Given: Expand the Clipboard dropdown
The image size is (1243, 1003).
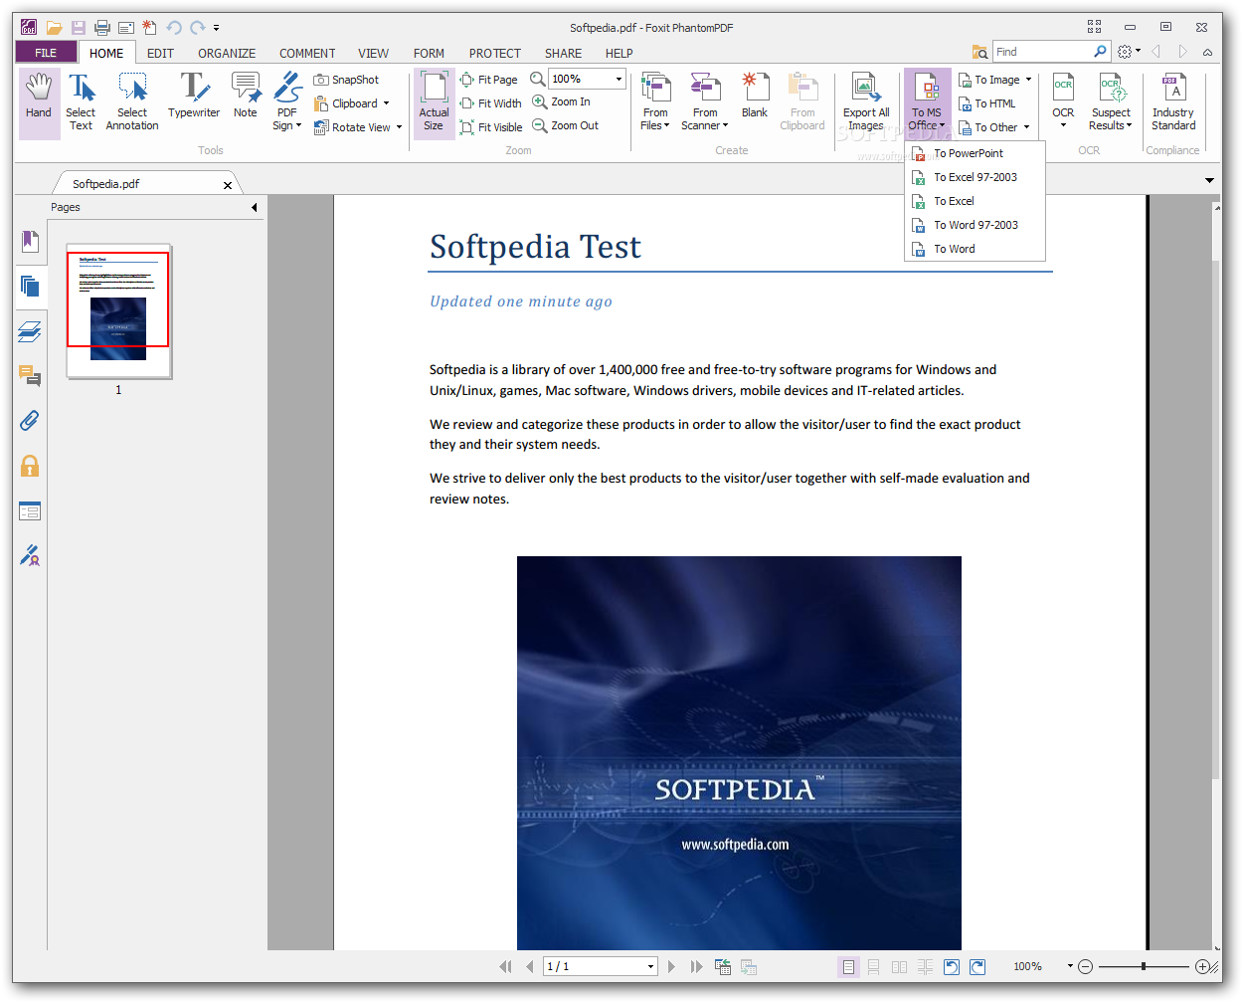Looking at the screenshot, I should [x=386, y=103].
